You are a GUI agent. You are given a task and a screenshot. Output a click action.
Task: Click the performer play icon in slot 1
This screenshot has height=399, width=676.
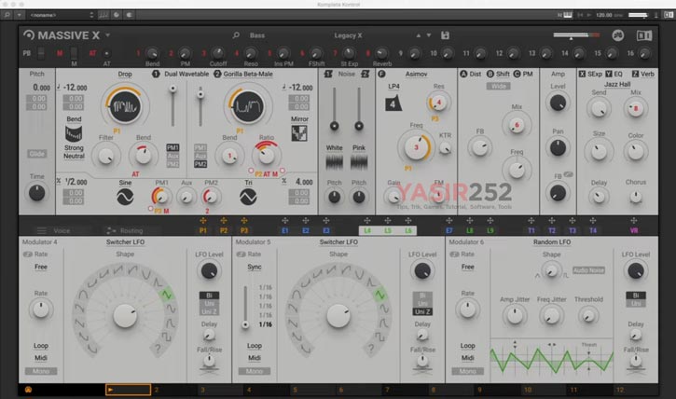pyautogui.click(x=111, y=390)
